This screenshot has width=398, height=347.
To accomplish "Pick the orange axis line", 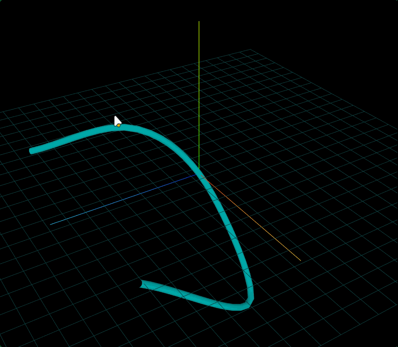I will 251,218.
